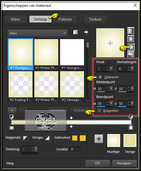Switch to the Patroon tab
Viewport: 141px width, 171px height.
point(65,19)
